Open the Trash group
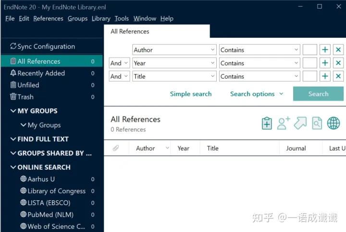 [51, 97]
